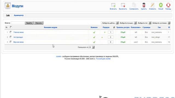This screenshot has height=98, width=175.
Task: Move Авторизация up with arrow
Action: click(x=102, y=37)
